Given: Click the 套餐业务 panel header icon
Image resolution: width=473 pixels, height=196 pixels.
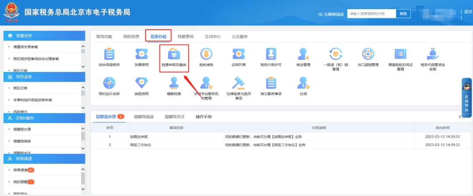Looking at the screenshot, I should [x=10, y=36].
